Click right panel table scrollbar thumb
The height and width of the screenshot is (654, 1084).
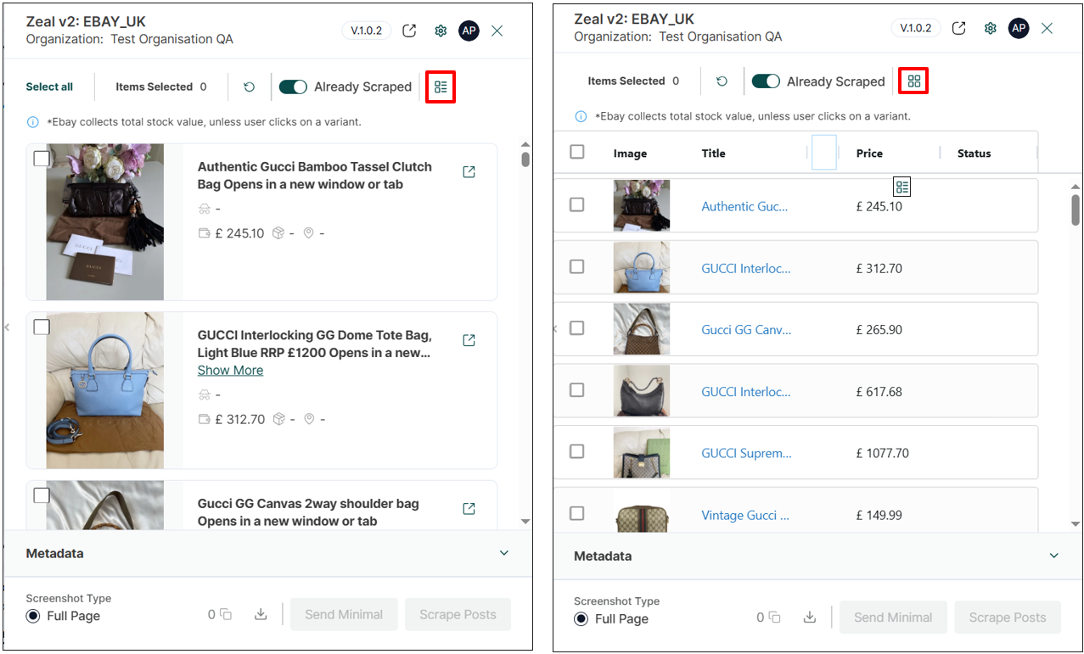(x=1076, y=210)
